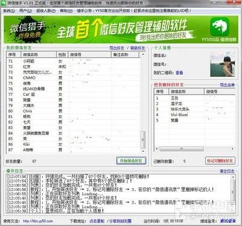Open the 帮助(H) menu

click(66, 11)
